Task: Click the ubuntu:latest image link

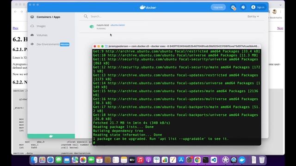Action: [117, 25]
